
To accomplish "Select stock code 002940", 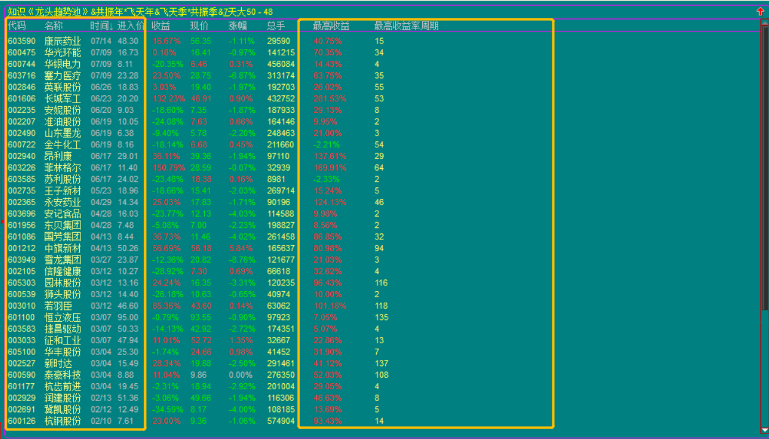I will [21, 156].
